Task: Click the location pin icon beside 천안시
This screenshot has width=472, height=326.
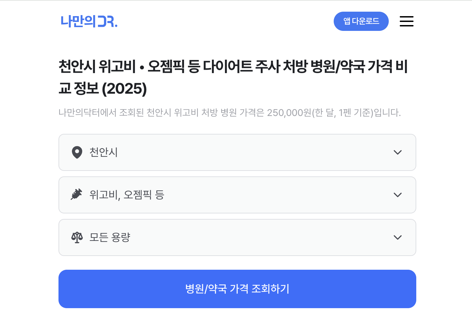Action: [77, 152]
